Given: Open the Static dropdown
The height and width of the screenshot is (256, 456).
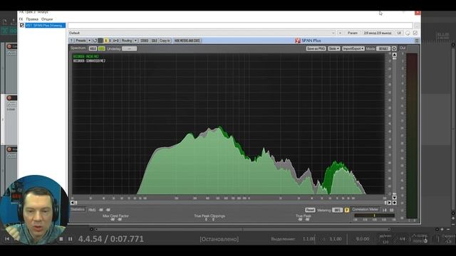Looking at the screenshot, I should [x=334, y=48].
